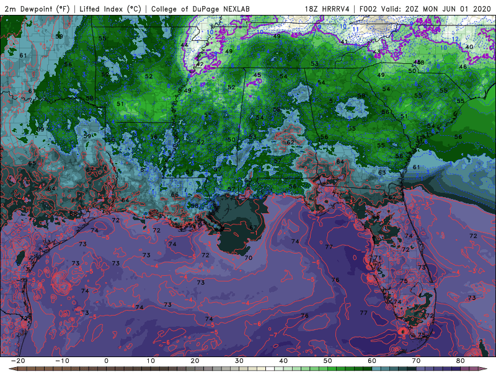Viewport: 496px width, 372px height.
Task: Click the -10 tick label on colorbar
Action: (x=62, y=361)
